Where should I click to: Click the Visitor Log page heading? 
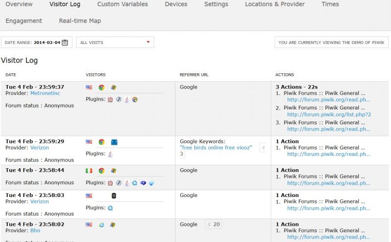20,60
